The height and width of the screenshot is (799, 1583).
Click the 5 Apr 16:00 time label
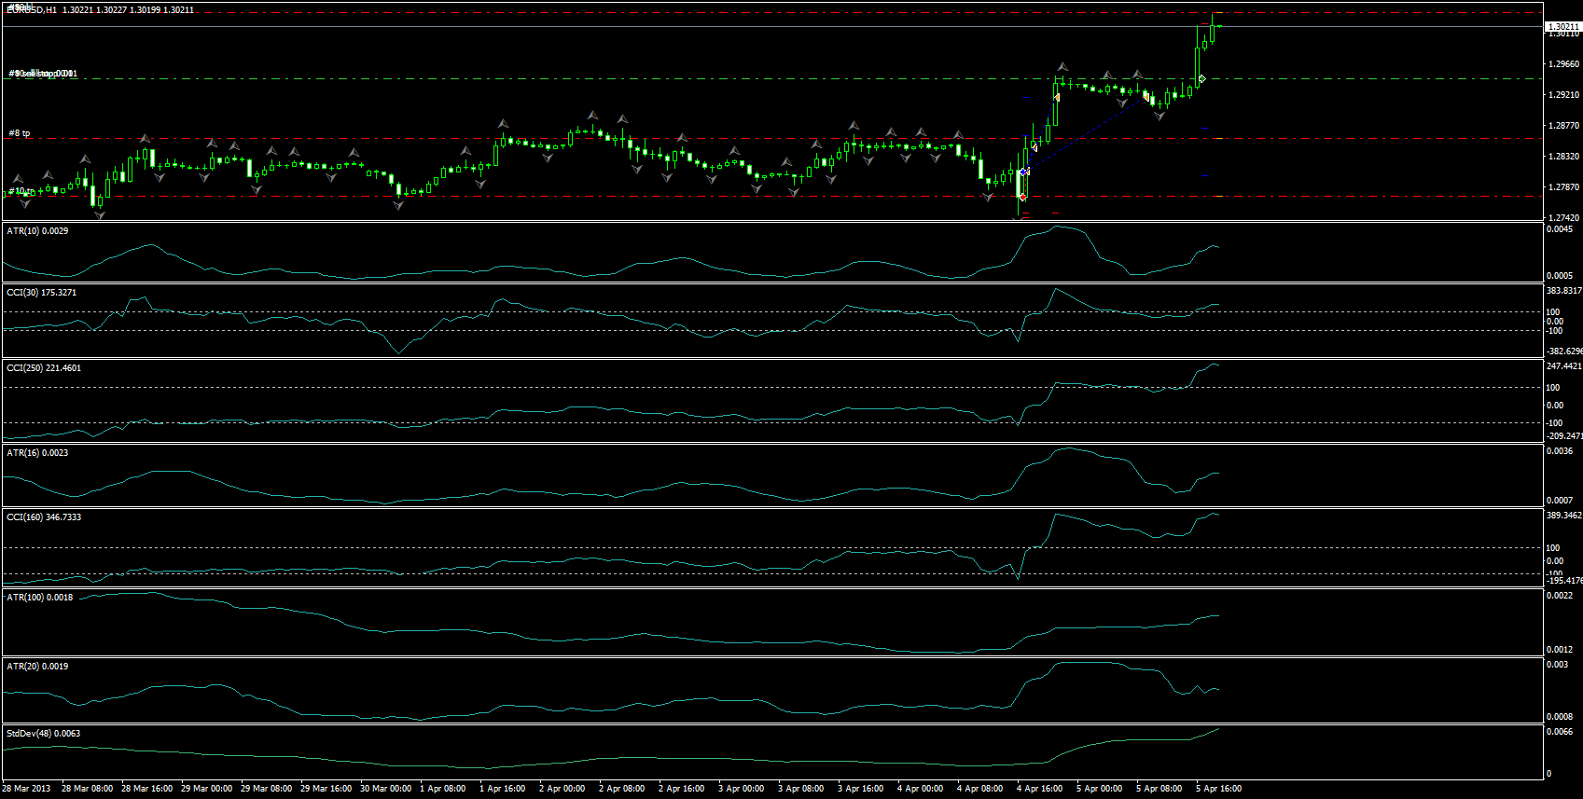1219,789
